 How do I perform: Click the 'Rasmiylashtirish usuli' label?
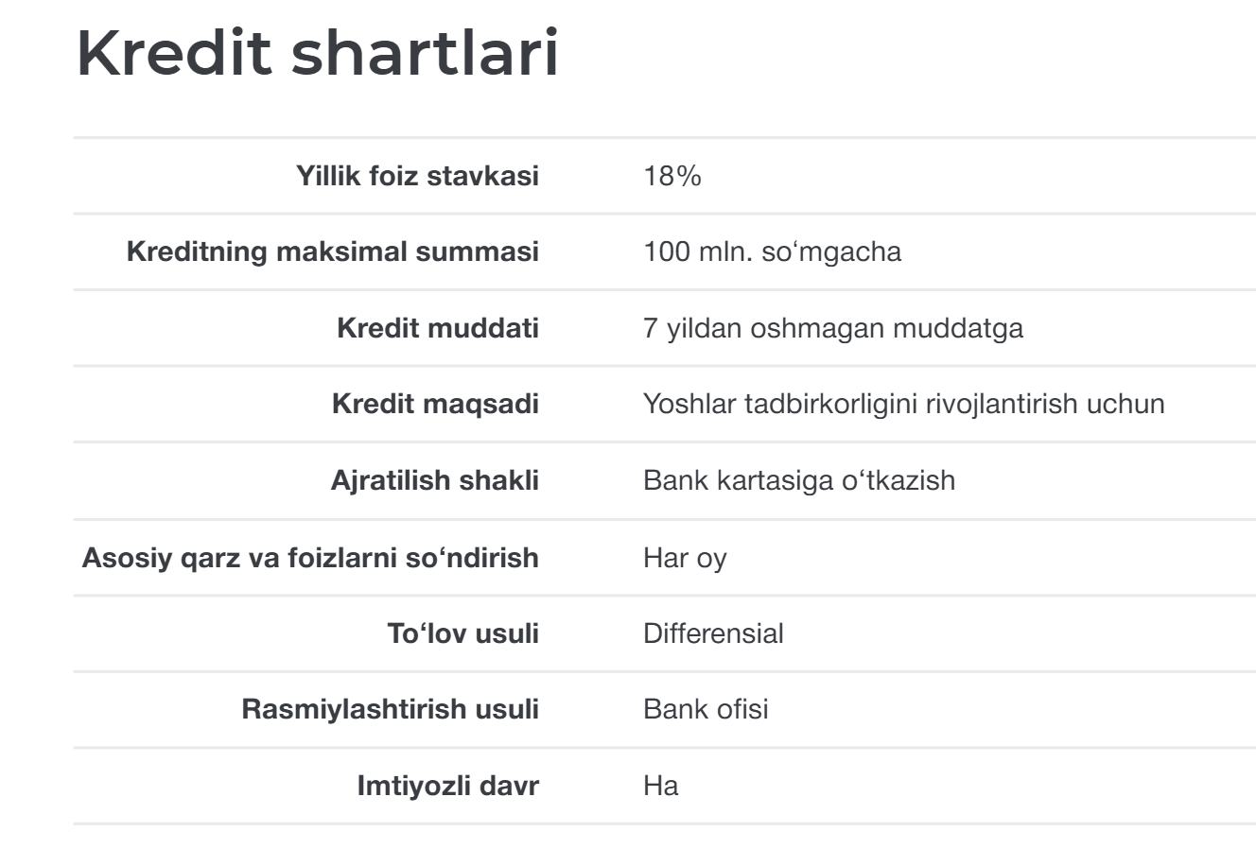tap(390, 709)
